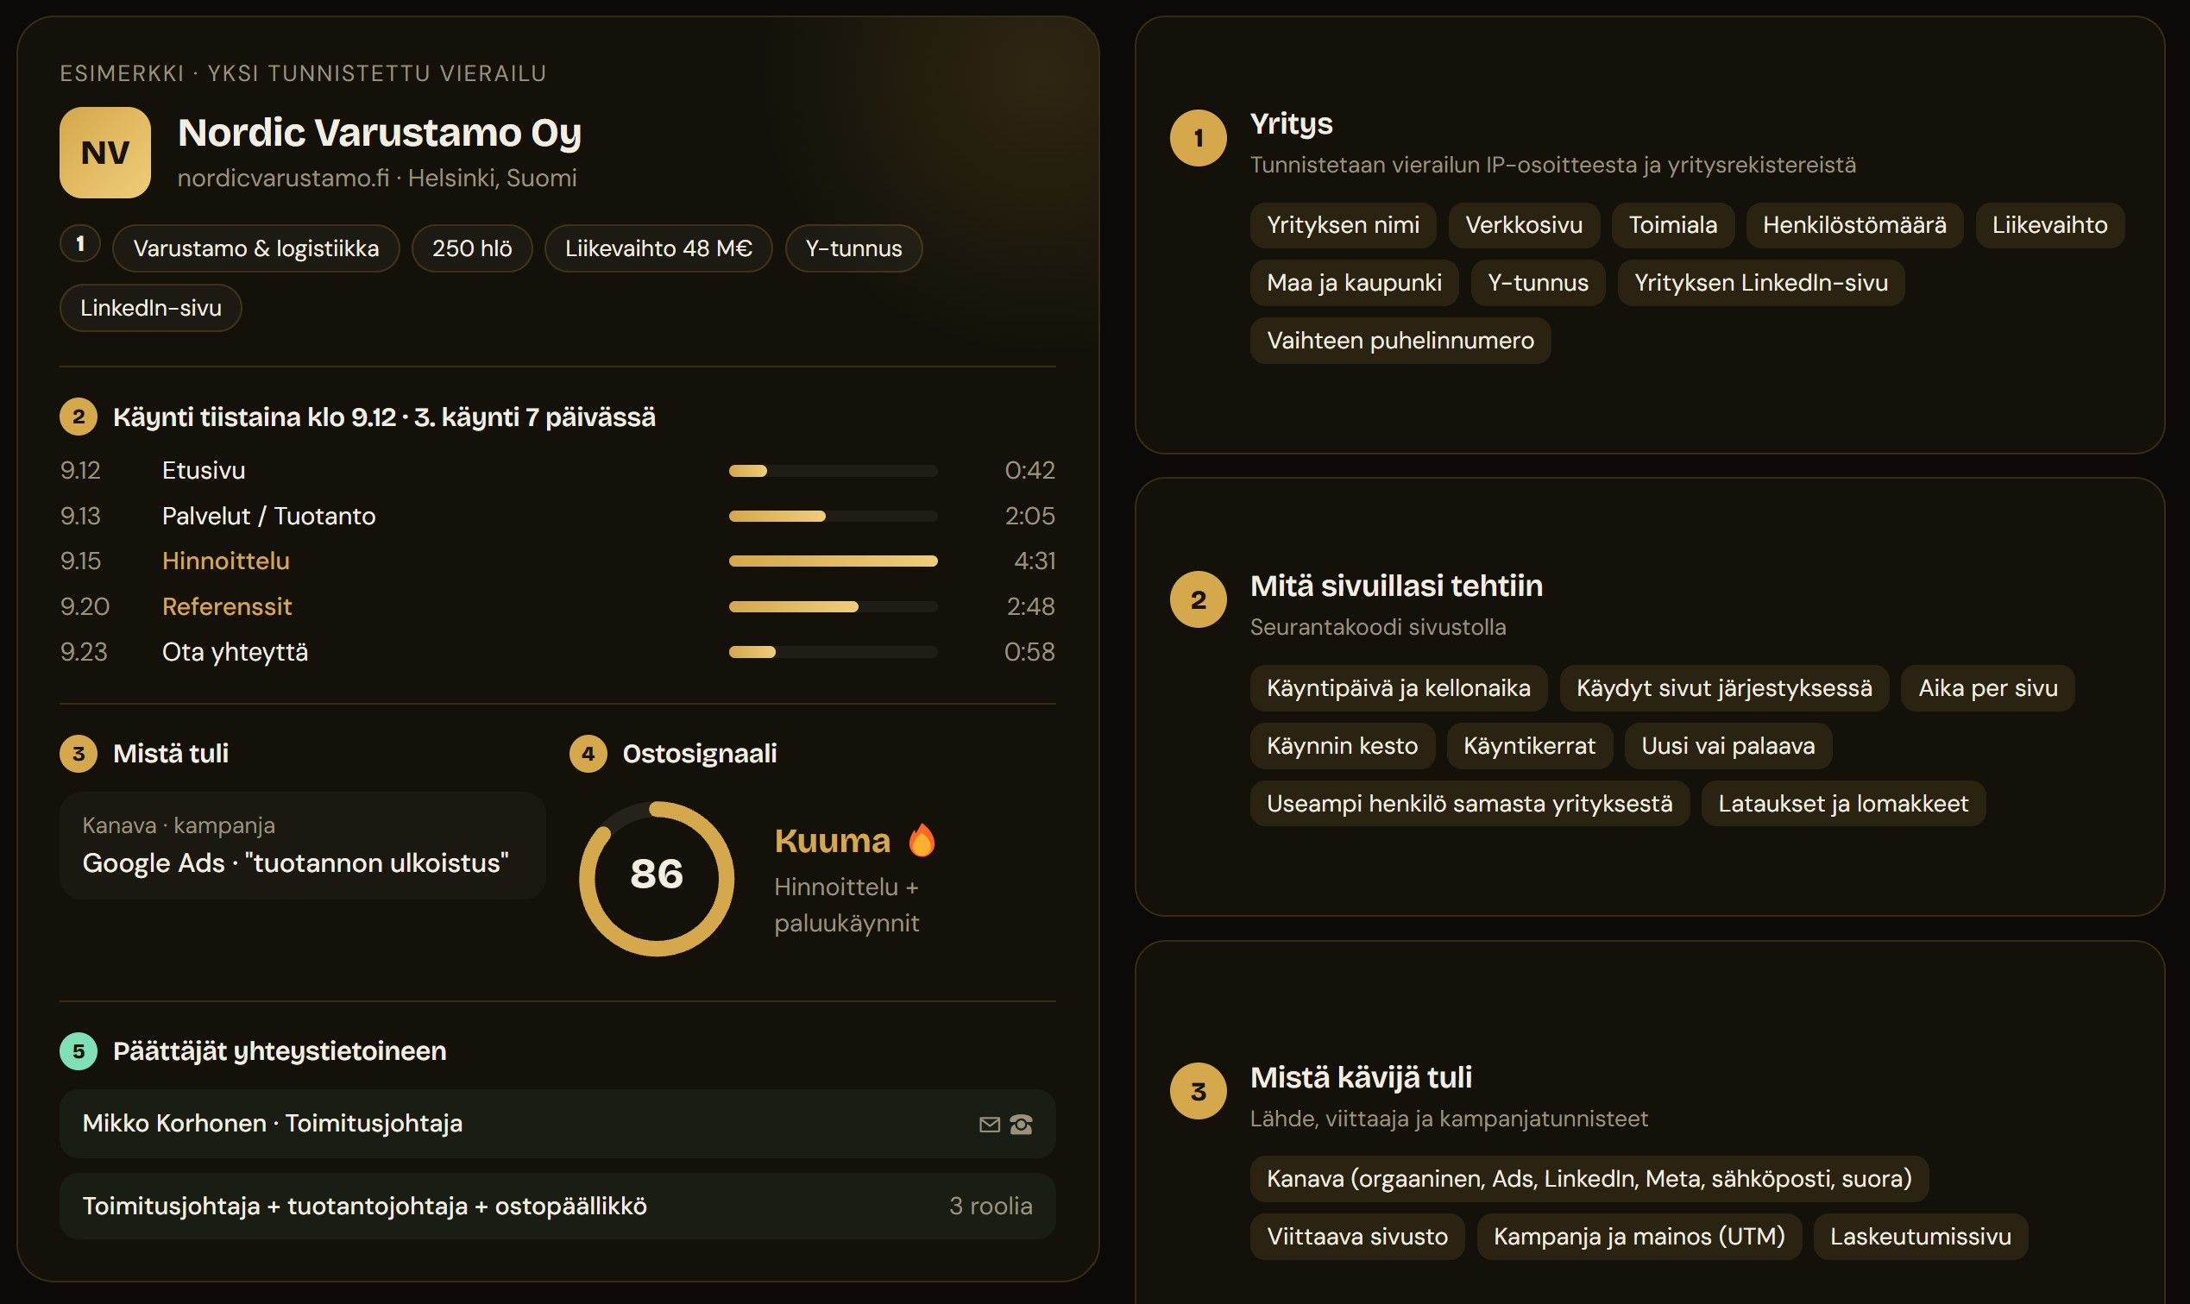Screen dimensions: 2190x1304
Task: Click the Mistä kävijä tuli heading
Action: point(1361,1078)
